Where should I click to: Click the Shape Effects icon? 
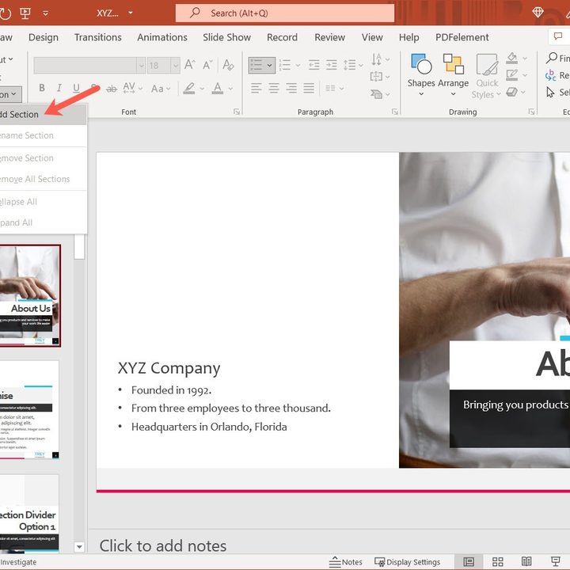(512, 92)
